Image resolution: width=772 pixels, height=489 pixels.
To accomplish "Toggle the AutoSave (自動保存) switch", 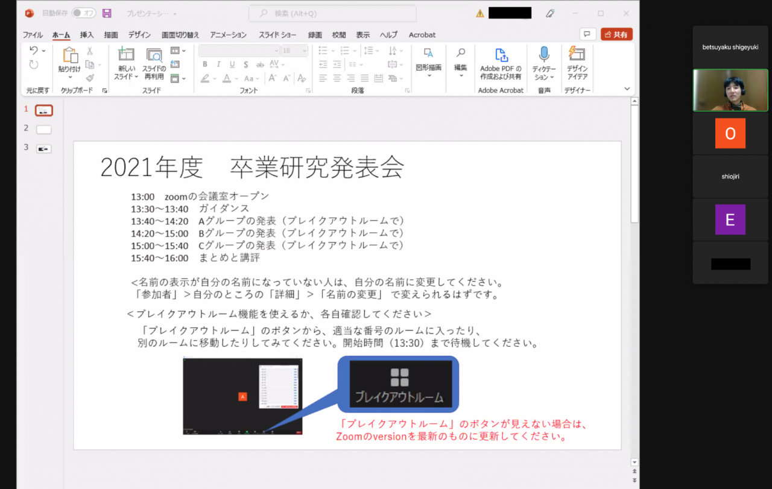I will point(83,13).
